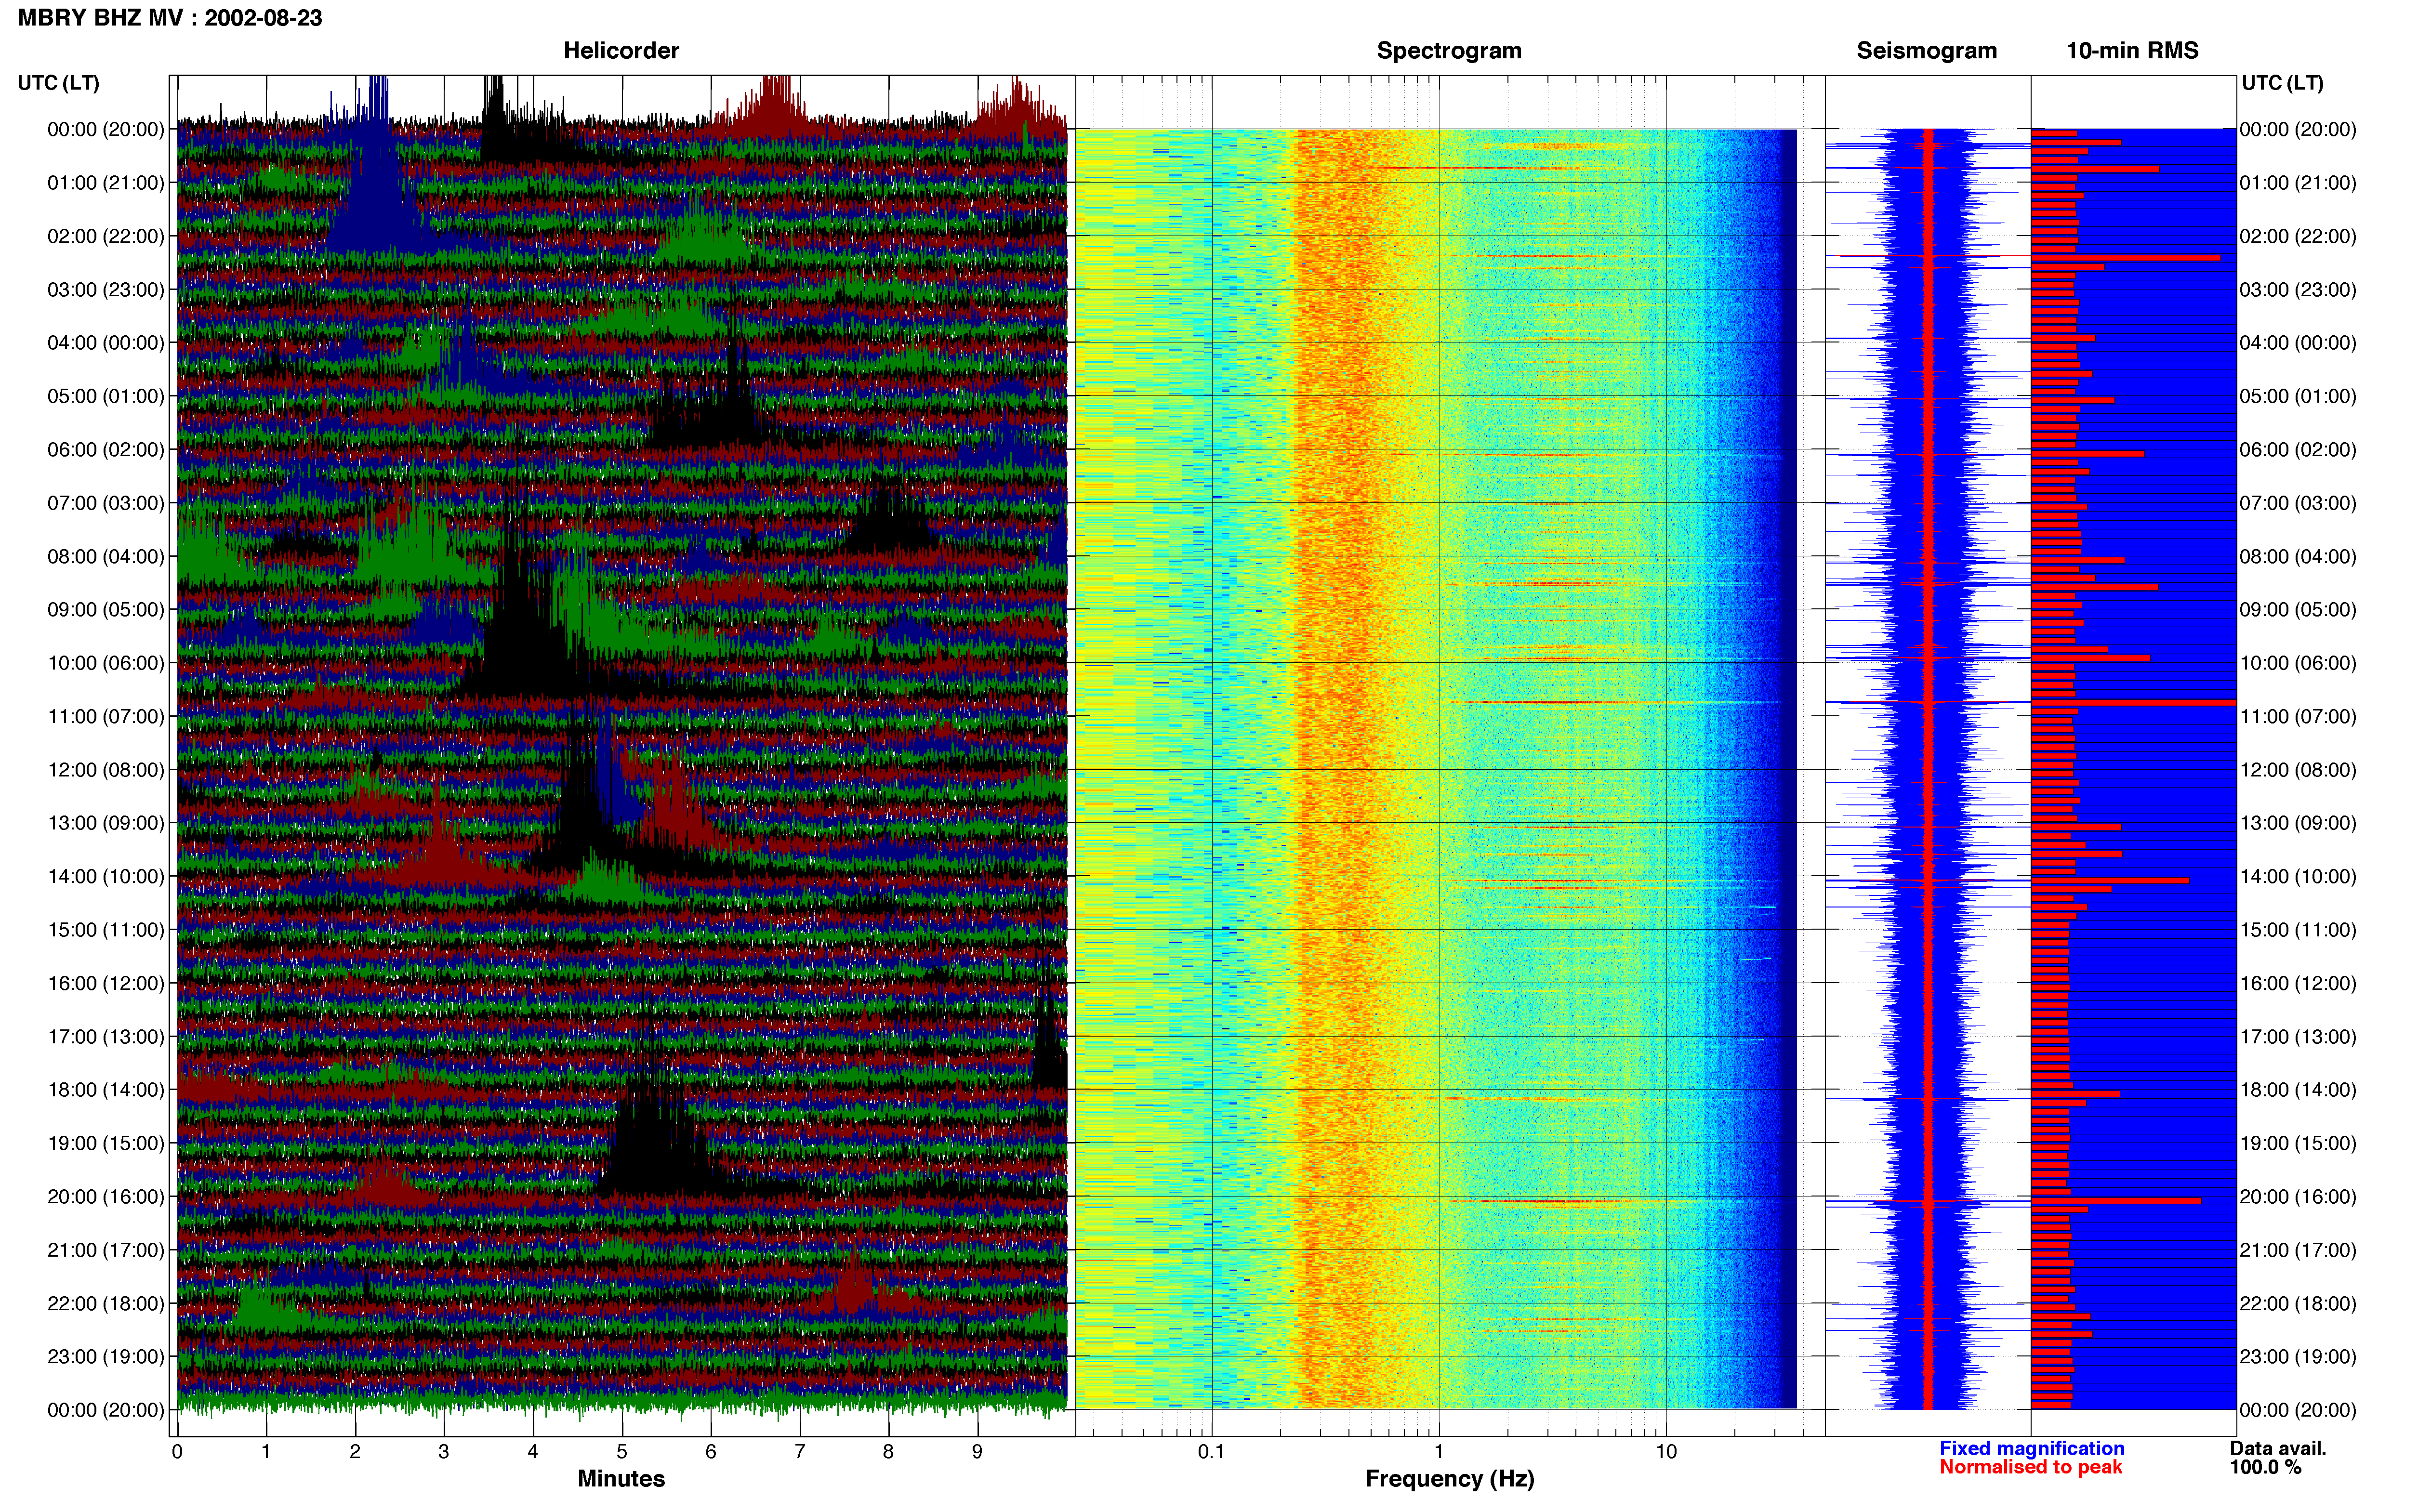This screenshot has width=2418, height=1512.
Task: Click left time label '09:00 (05:00)'
Action: 106,610
